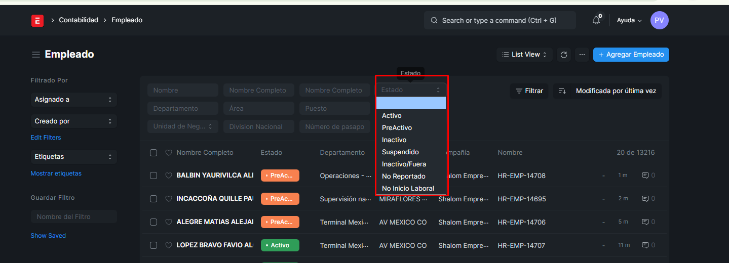Toggle sidebar with hamburger menu icon
Screen dimensions: 729x263
tap(36, 55)
